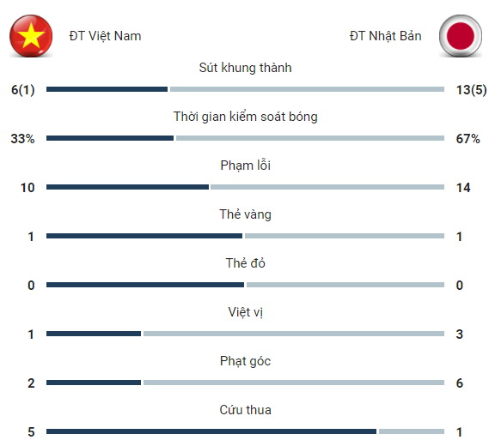Click the Cứu thua heading
The height and width of the screenshot is (440, 489).
click(x=245, y=410)
